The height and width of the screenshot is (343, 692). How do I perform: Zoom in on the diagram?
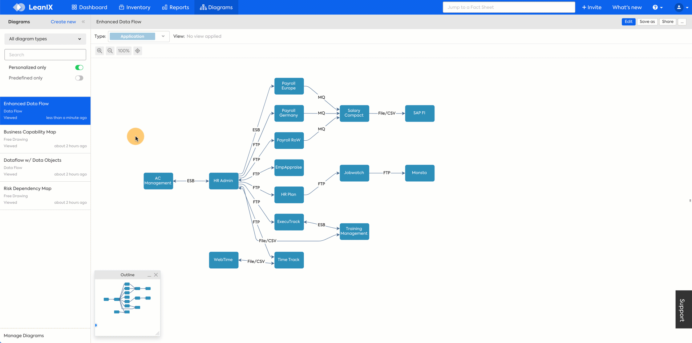pyautogui.click(x=100, y=51)
